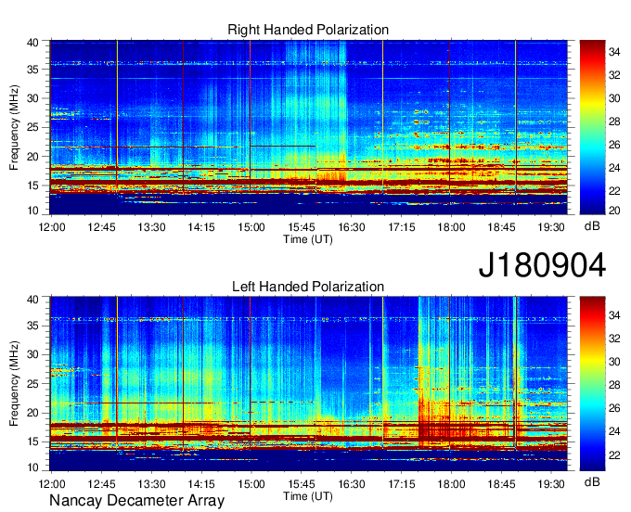
Task: Click the 22 dB tick on Left Handed colorbar
Action: (x=614, y=455)
